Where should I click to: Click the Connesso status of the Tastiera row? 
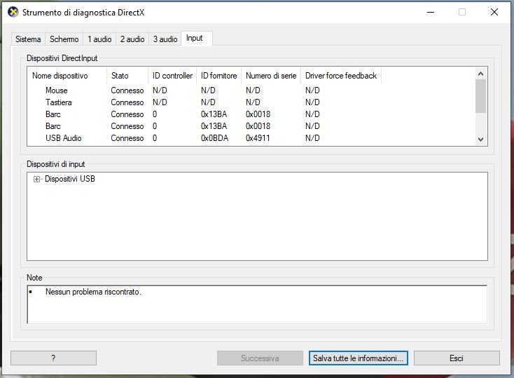127,102
